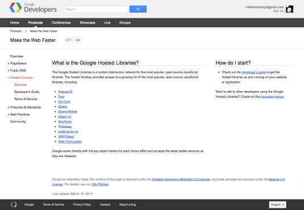Click the Google Developers logo
This screenshot has width=304, height=210.
pyautogui.click(x=33, y=8)
